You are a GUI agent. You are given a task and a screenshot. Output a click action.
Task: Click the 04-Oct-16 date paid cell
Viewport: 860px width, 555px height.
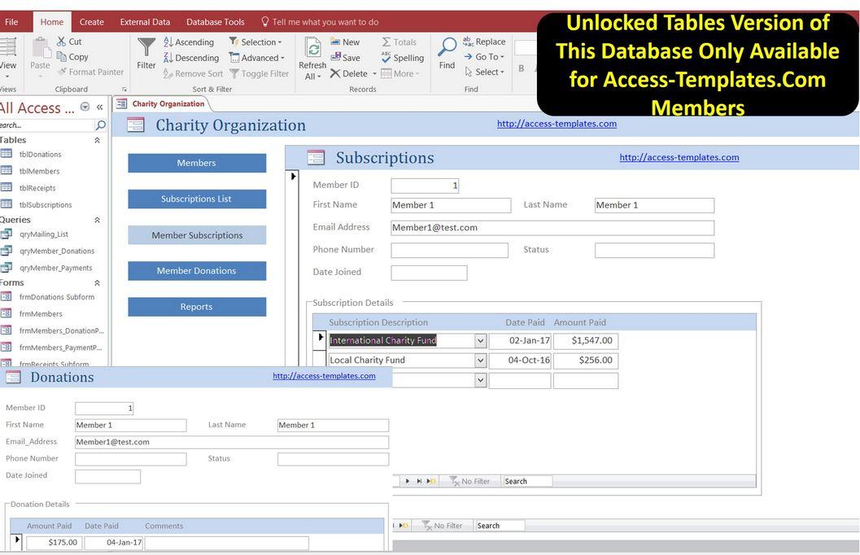pos(520,361)
